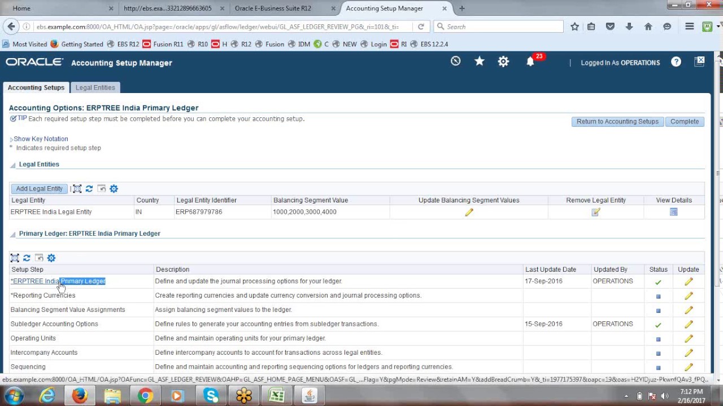Go to Firefox home page icon
The height and width of the screenshot is (406, 723).
(648, 27)
